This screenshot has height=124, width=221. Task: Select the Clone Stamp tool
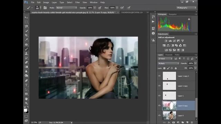[26, 53]
